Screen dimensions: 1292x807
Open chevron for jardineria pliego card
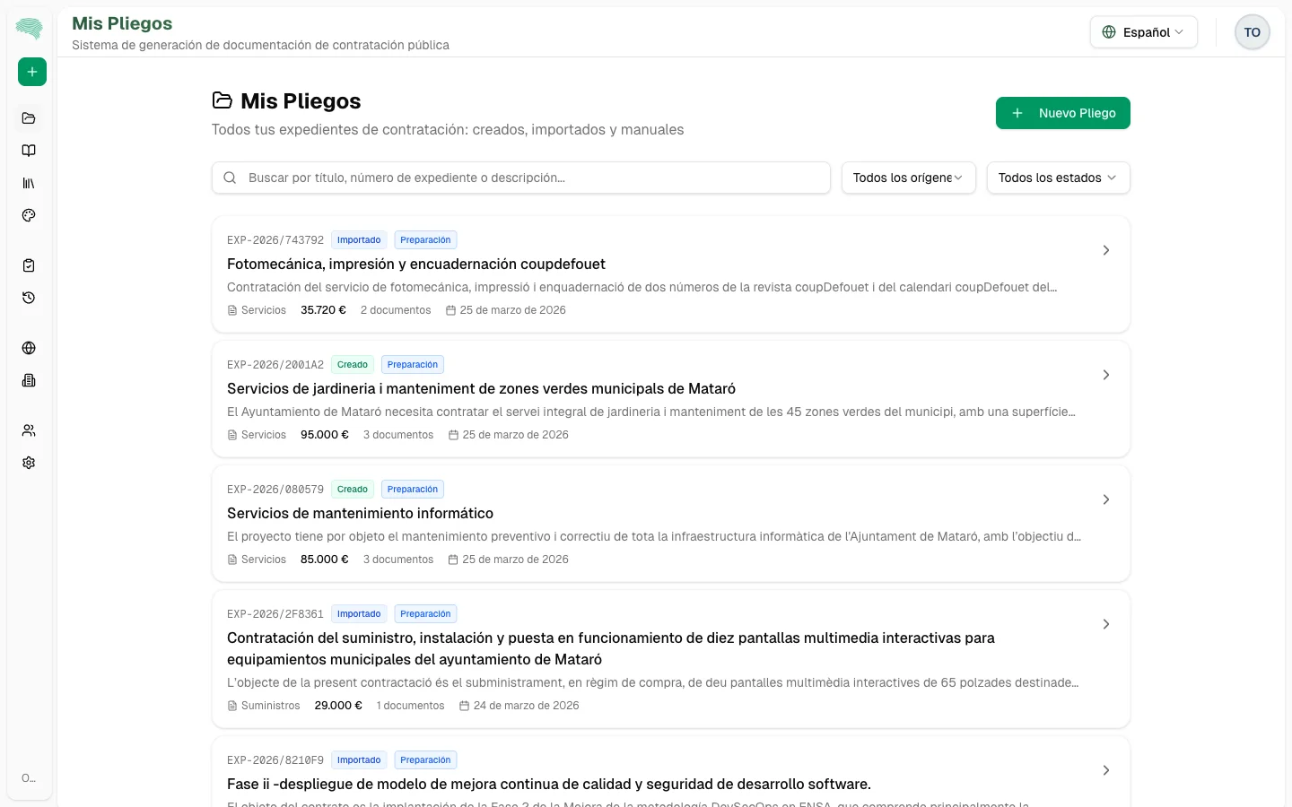tap(1106, 375)
